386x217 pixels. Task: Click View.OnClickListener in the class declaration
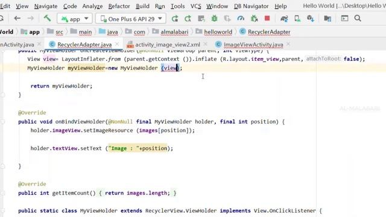tap(285, 211)
